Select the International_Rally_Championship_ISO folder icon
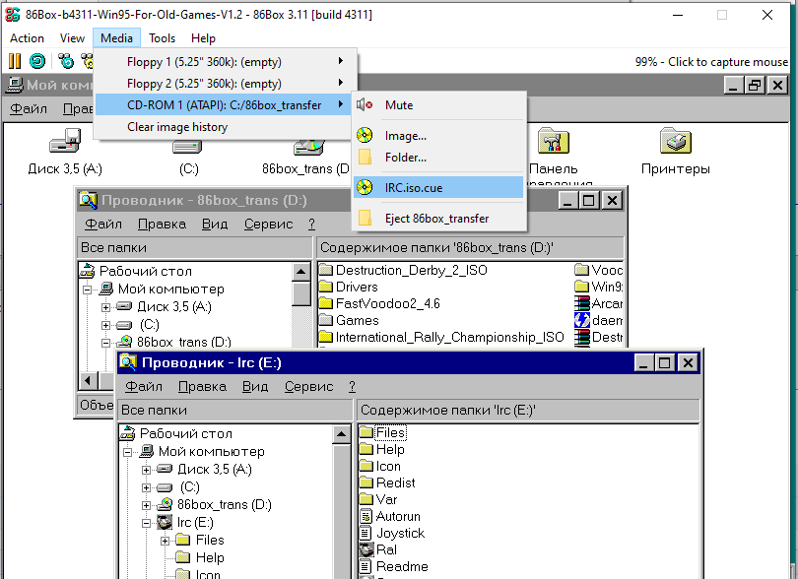This screenshot has height=579, width=798. click(326, 338)
